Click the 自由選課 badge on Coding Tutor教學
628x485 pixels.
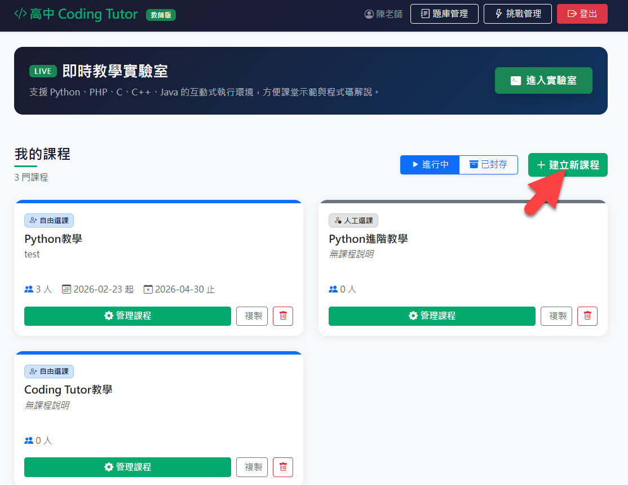click(49, 372)
